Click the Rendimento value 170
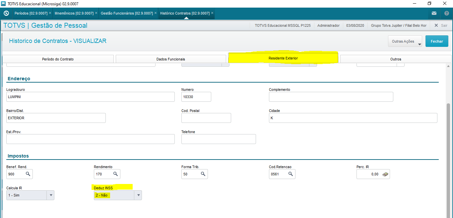 coord(99,174)
